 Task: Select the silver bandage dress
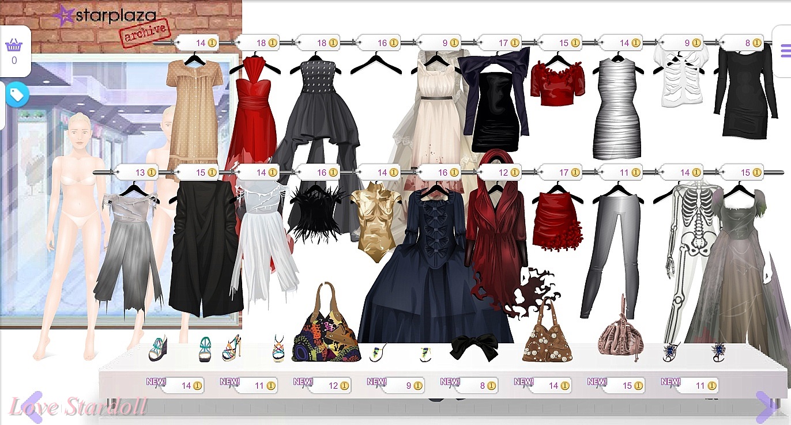tap(617, 108)
